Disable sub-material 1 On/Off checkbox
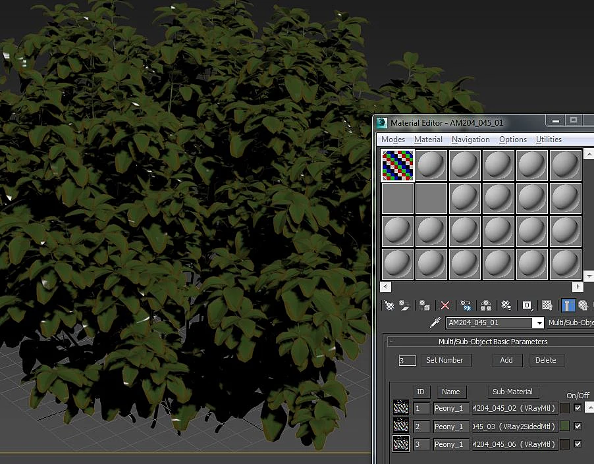Image resolution: width=594 pixels, height=464 pixels. tap(578, 407)
